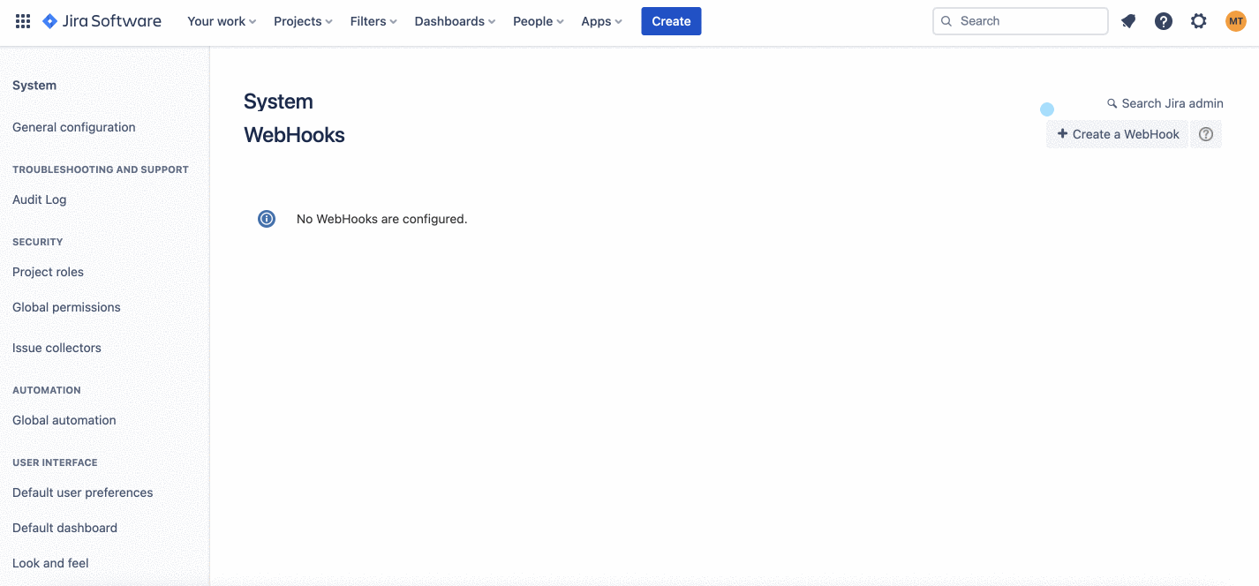Open Audit Log in sidebar
This screenshot has width=1259, height=586.
(40, 199)
